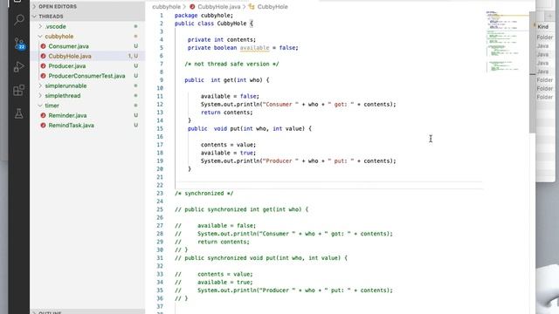Click the Java icon beside RemindTask.java
The height and width of the screenshot is (314, 559).
(43, 126)
